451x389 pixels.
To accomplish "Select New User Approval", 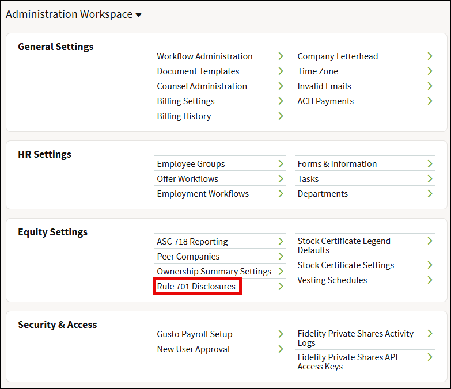I will [x=194, y=349].
